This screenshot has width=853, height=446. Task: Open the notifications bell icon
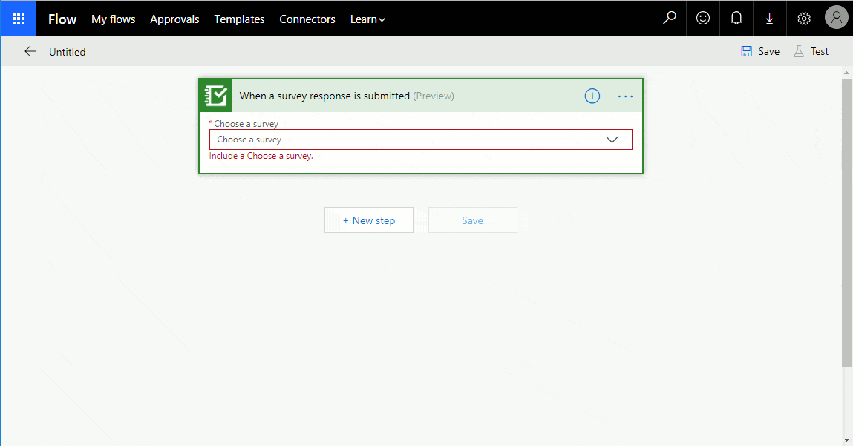tap(736, 19)
